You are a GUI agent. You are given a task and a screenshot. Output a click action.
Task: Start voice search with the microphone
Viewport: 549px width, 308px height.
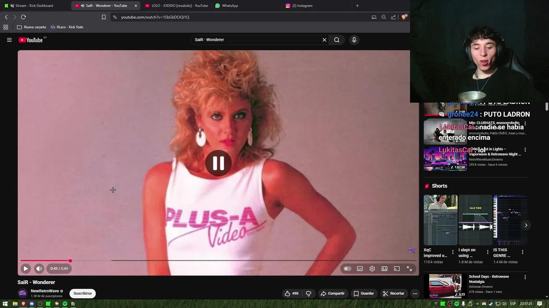coord(354,40)
